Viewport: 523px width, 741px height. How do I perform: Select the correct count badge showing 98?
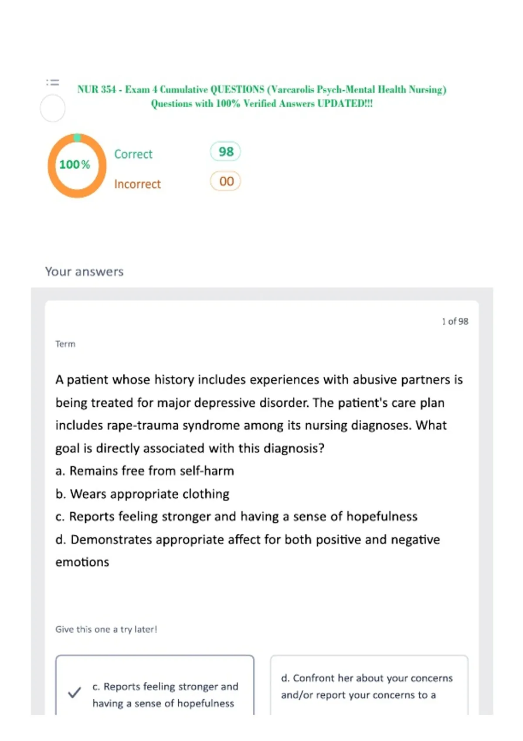click(x=225, y=152)
